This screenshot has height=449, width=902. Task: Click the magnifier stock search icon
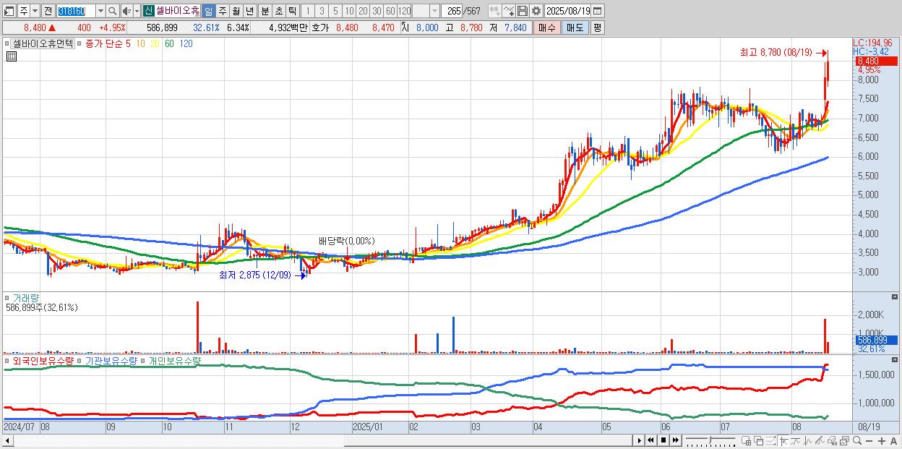(113, 11)
